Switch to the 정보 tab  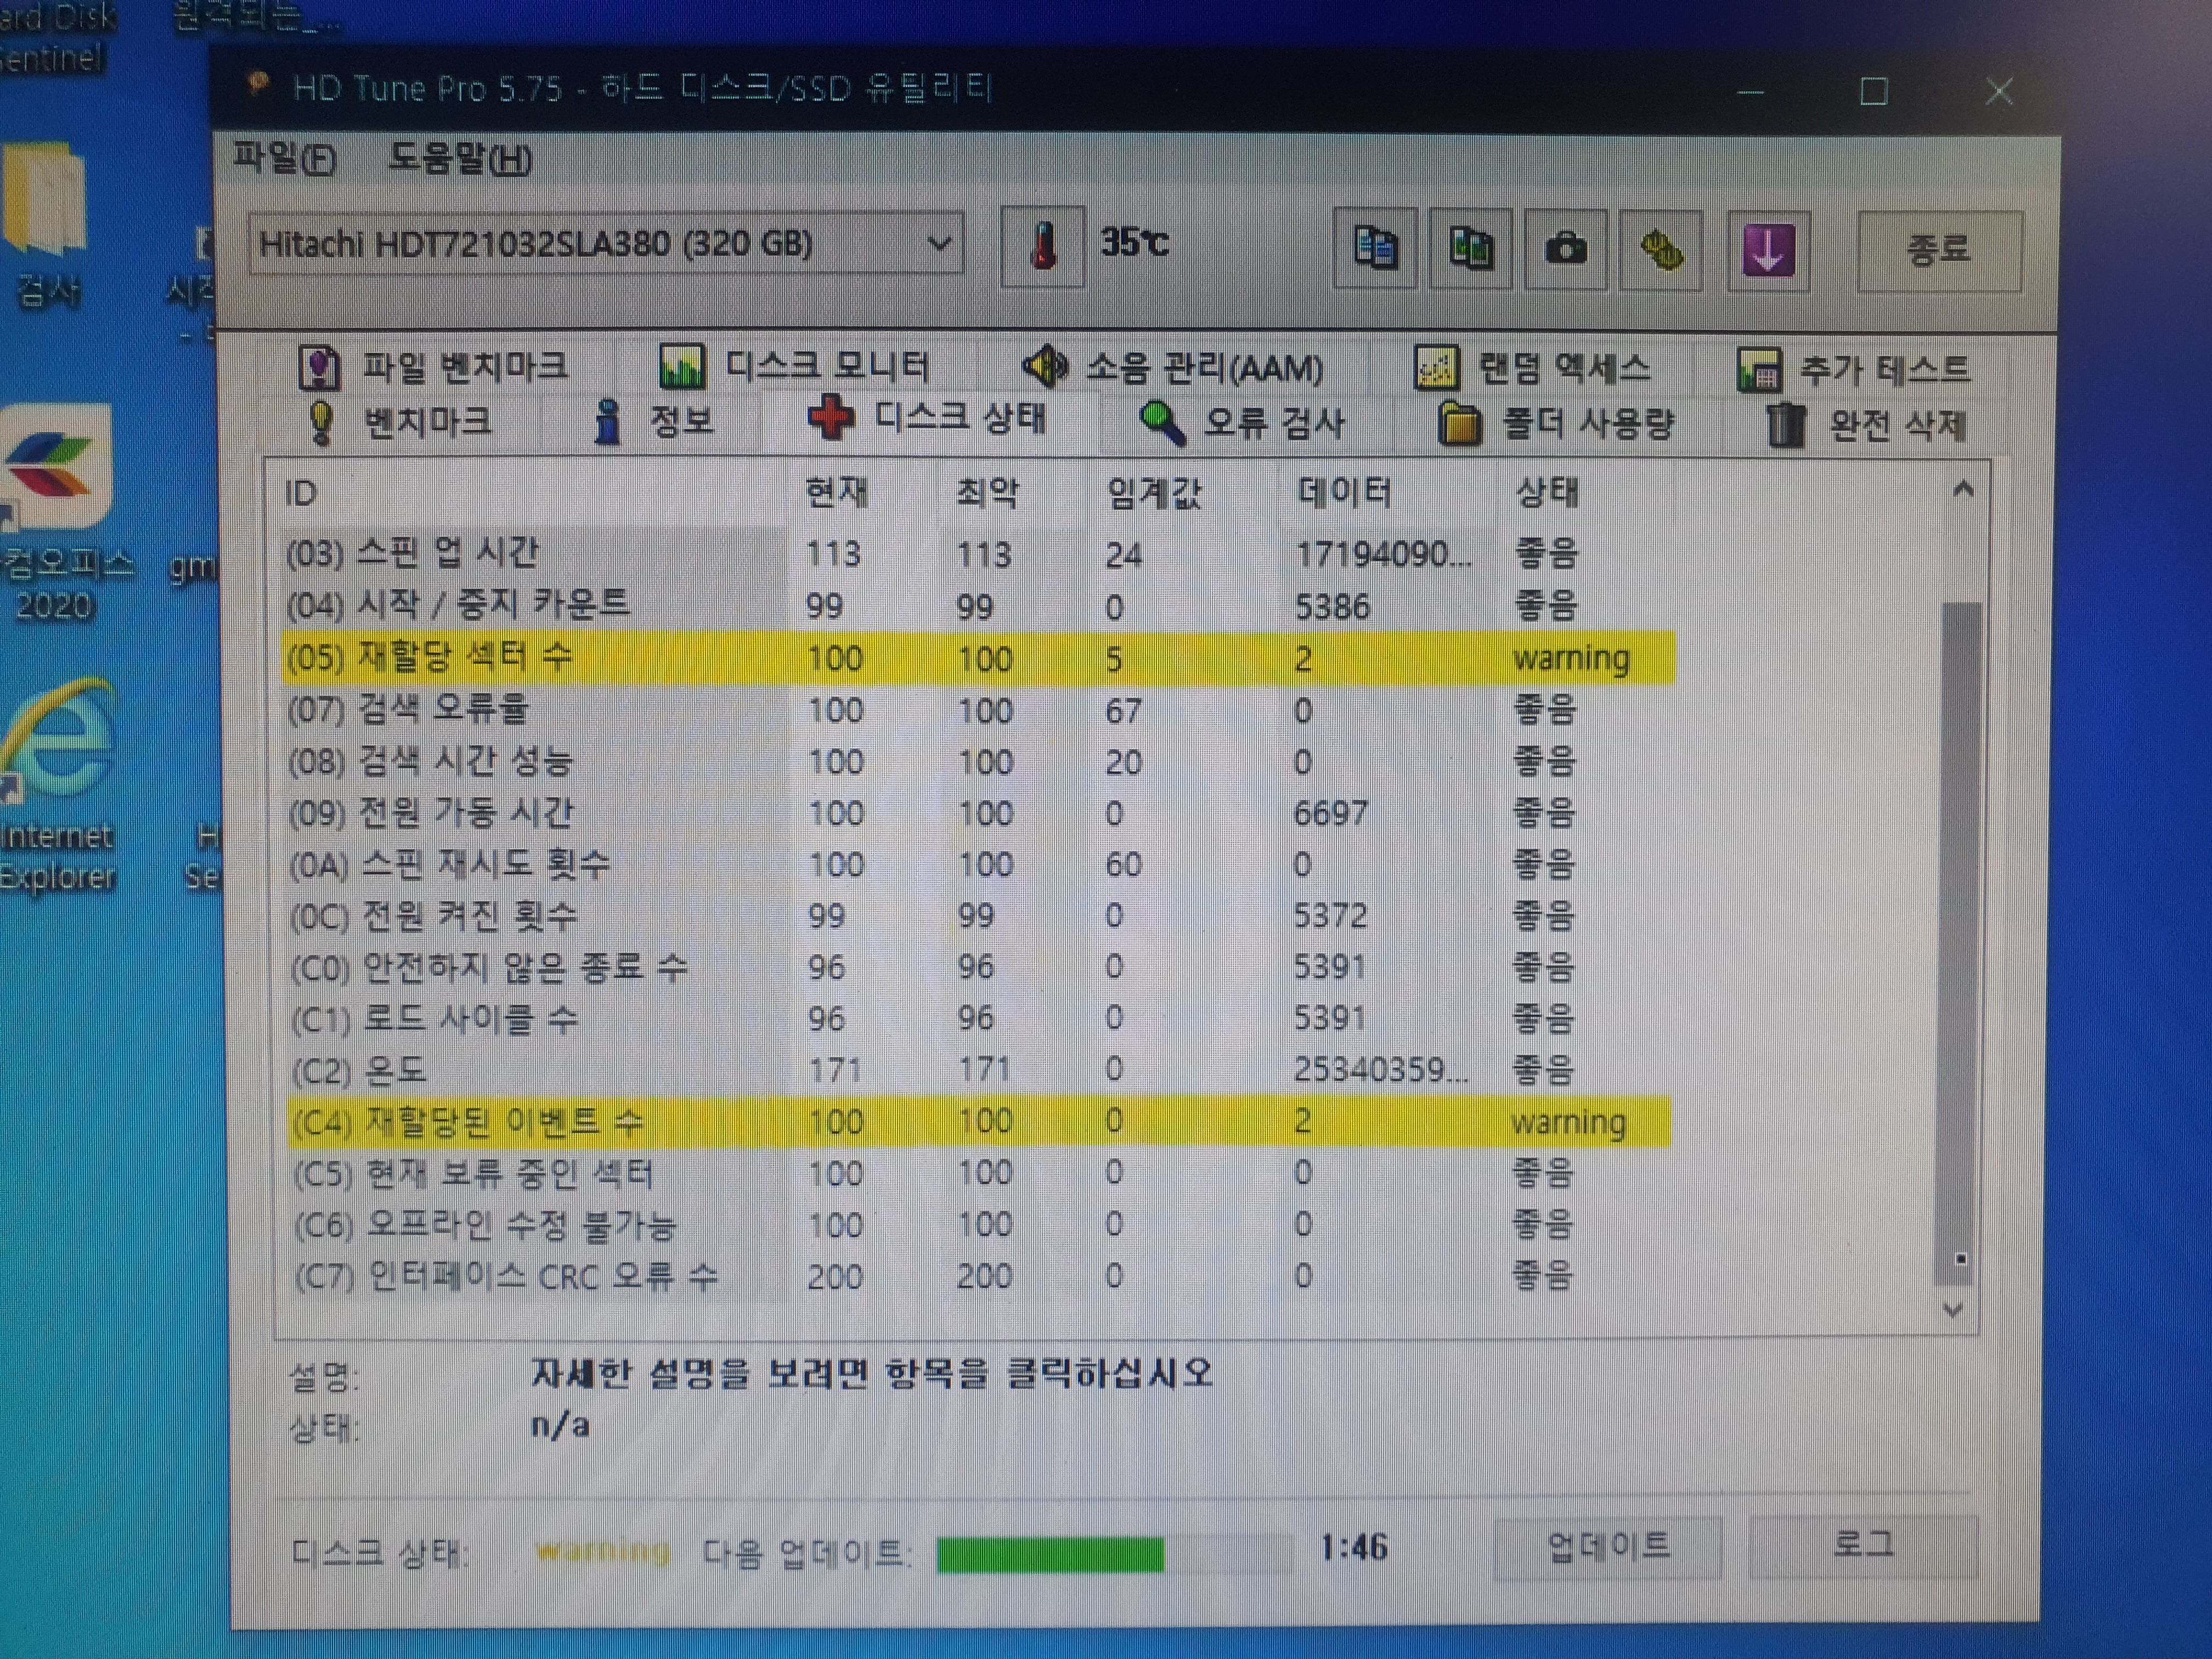pyautogui.click(x=654, y=421)
